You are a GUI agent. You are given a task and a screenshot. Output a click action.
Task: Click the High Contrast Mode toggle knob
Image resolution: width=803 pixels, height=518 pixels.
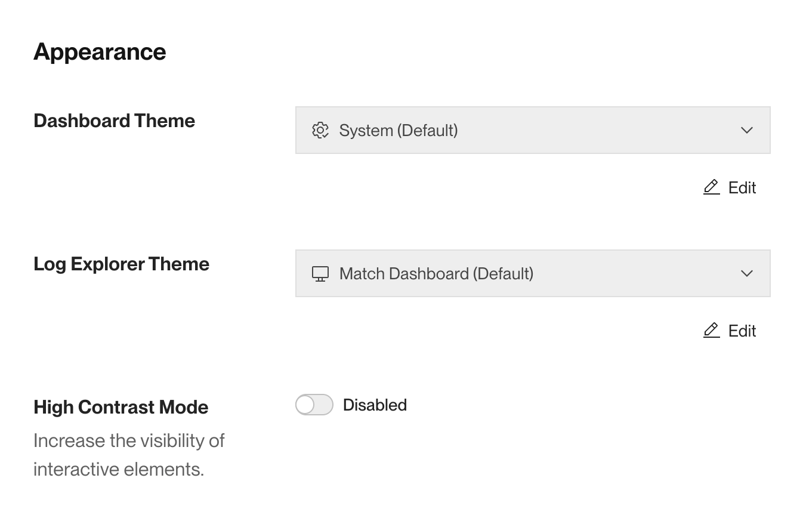[307, 405]
